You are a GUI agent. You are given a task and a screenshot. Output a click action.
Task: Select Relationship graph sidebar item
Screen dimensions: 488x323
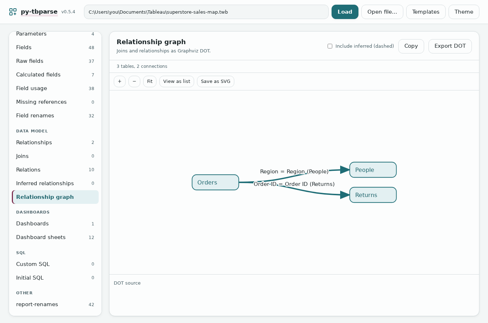point(55,197)
